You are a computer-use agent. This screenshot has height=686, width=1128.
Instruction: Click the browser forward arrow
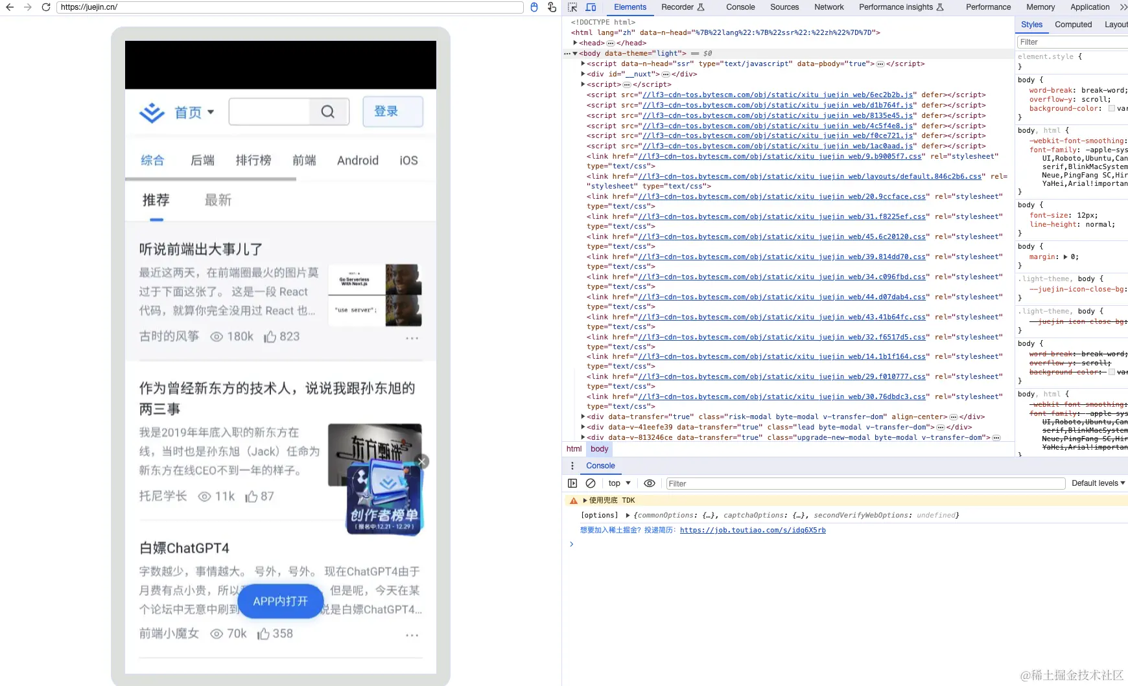click(x=27, y=7)
